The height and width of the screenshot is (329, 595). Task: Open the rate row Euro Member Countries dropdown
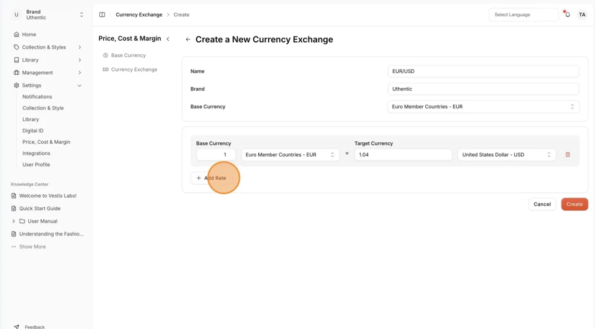pyautogui.click(x=290, y=155)
